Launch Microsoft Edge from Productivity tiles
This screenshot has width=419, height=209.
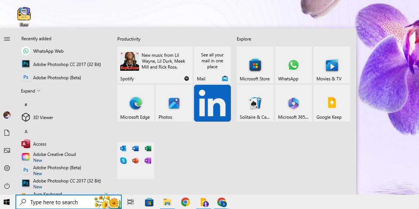point(135,103)
